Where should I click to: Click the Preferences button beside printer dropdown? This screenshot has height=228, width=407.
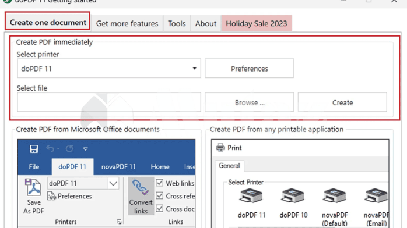pos(249,68)
